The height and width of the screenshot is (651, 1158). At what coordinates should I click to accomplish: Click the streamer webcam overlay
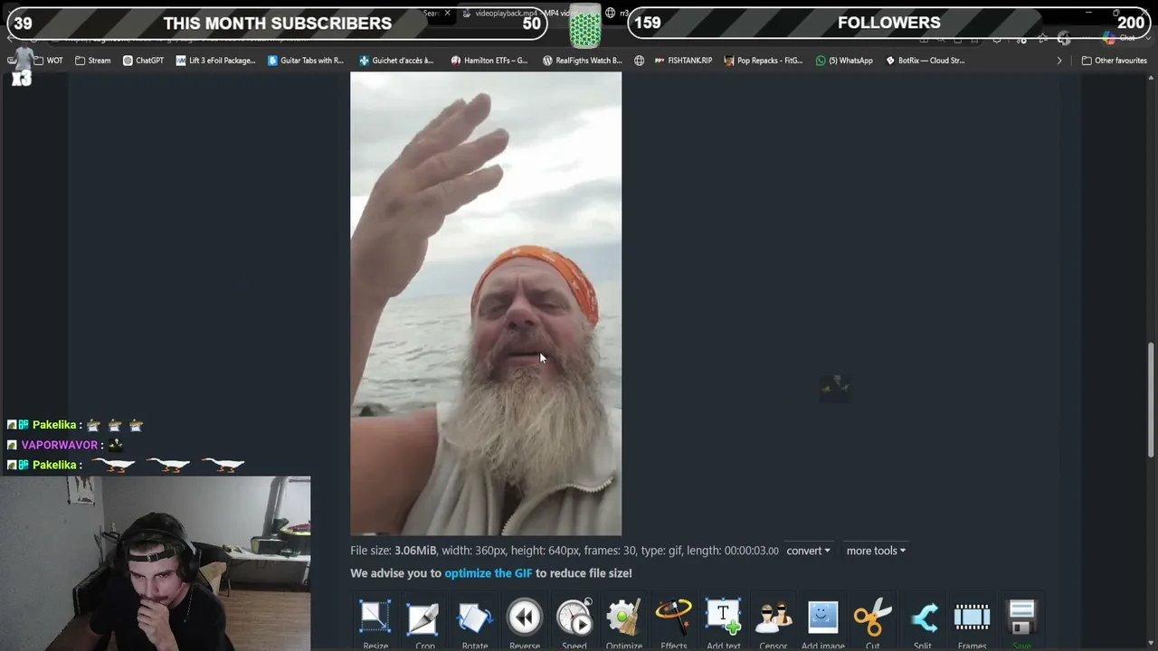(x=156, y=563)
